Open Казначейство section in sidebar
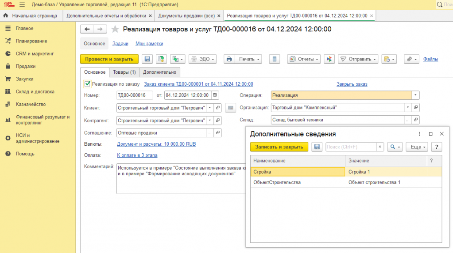 [31, 104]
